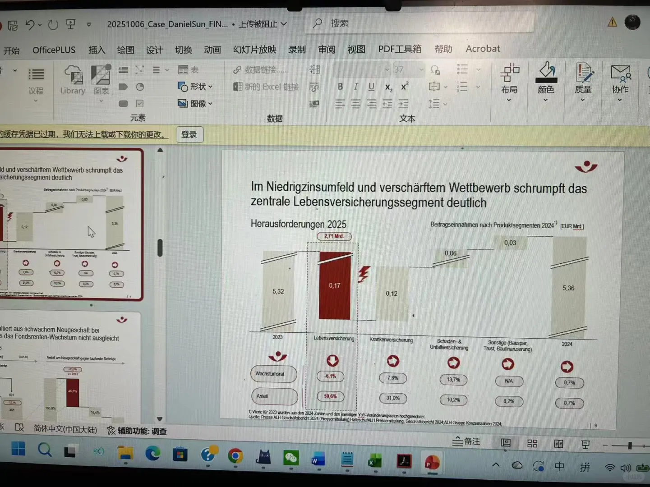This screenshot has width=650, height=487.
Task: Click the 数据链接 button
Action: pyautogui.click(x=261, y=70)
